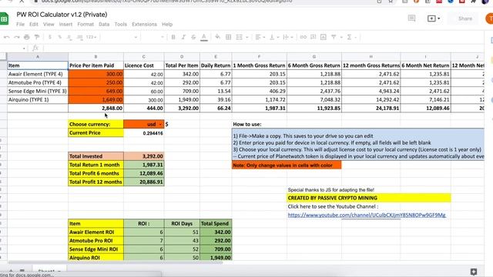This screenshot has width=493, height=277.
Task: Open the orange account avatar
Action: 489,18
